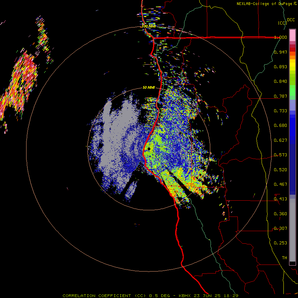The height and width of the screenshot is (298, 298).
Task: Click the TH threshold legend label
Action: (284, 258)
